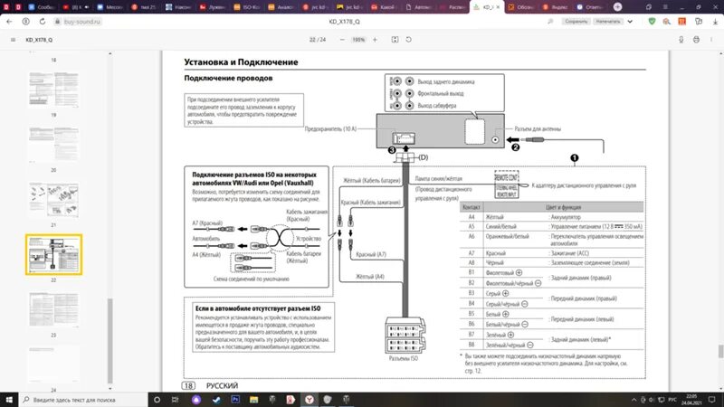
Task: Click the fit-to-page icon
Action: tap(395, 40)
